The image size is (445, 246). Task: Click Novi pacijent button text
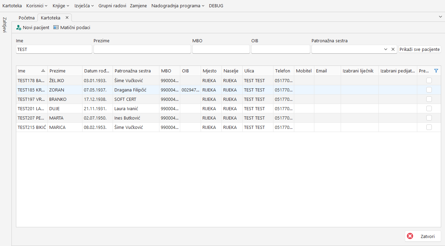pyautogui.click(x=36, y=27)
